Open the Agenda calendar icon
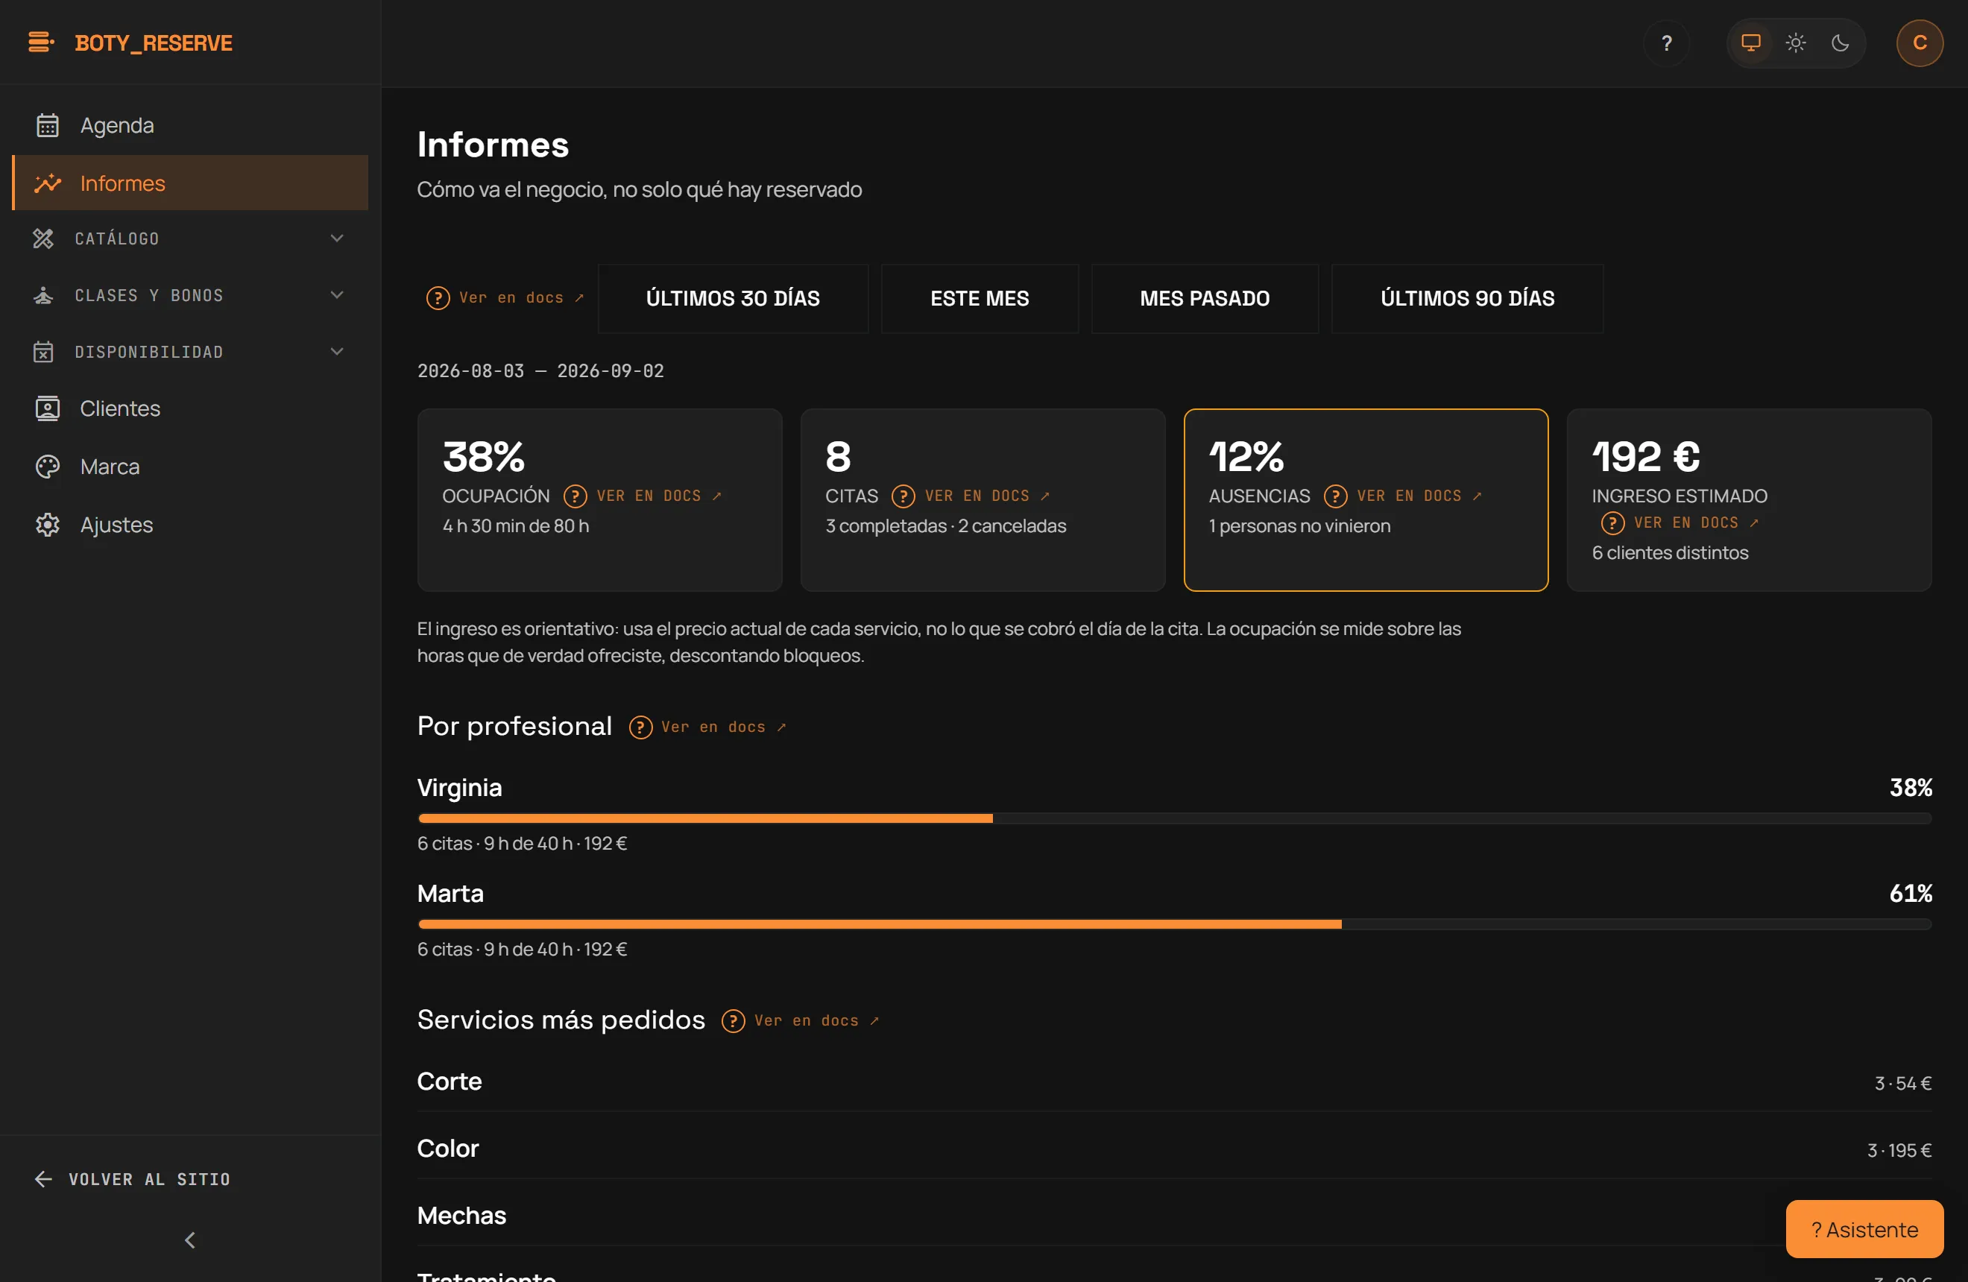 click(47, 126)
